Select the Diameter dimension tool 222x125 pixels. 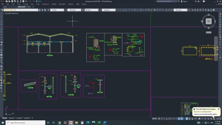(135, 10)
